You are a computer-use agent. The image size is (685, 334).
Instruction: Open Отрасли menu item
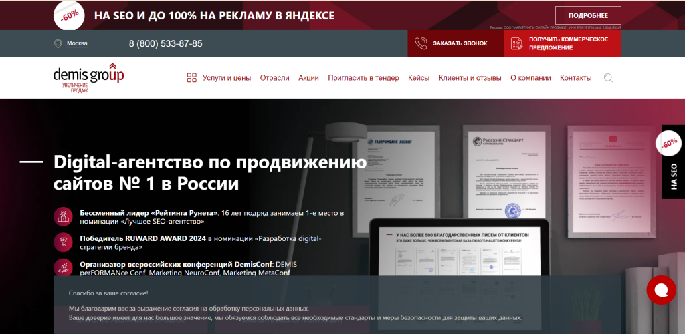pyautogui.click(x=275, y=78)
